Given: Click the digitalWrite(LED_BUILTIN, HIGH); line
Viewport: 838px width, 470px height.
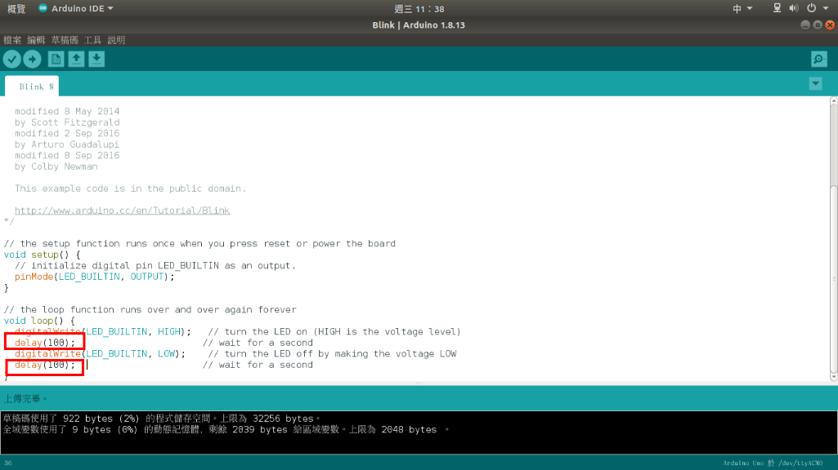Looking at the screenshot, I should point(103,332).
